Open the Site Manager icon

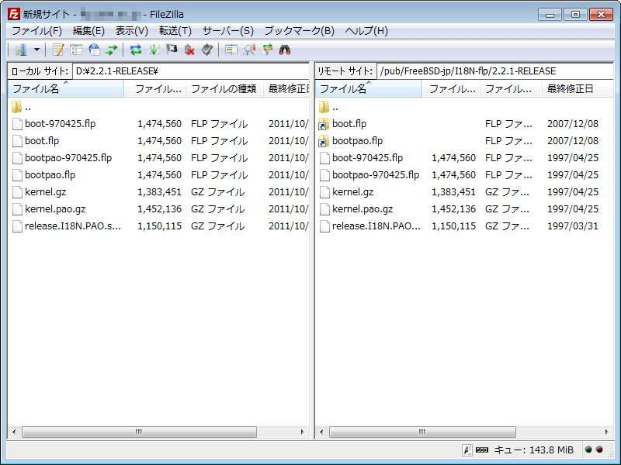coord(21,50)
